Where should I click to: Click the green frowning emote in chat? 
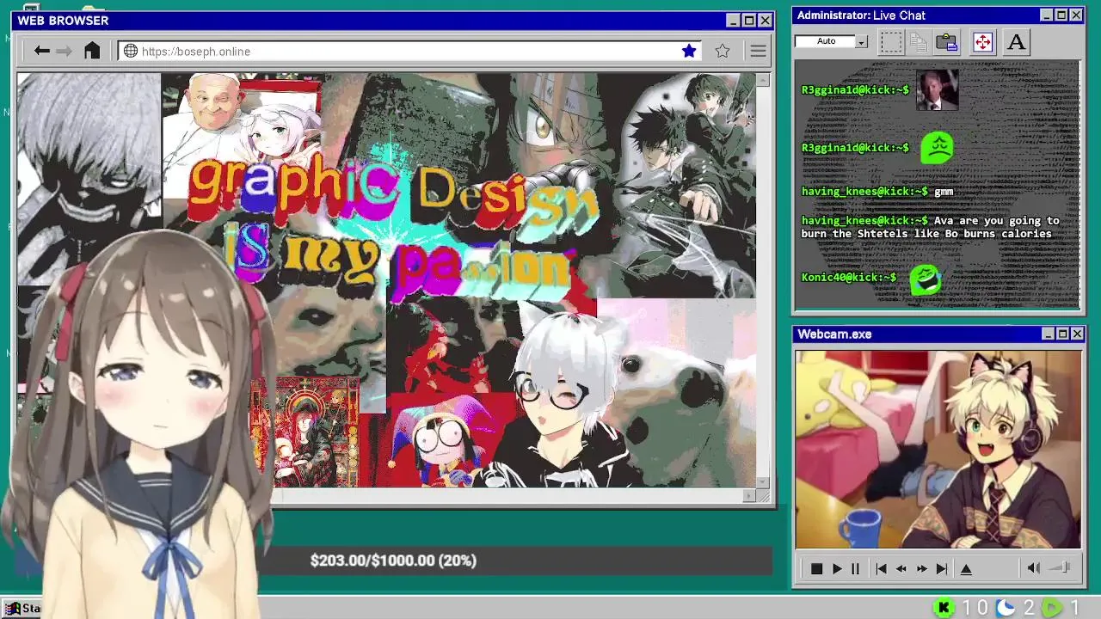coord(938,148)
